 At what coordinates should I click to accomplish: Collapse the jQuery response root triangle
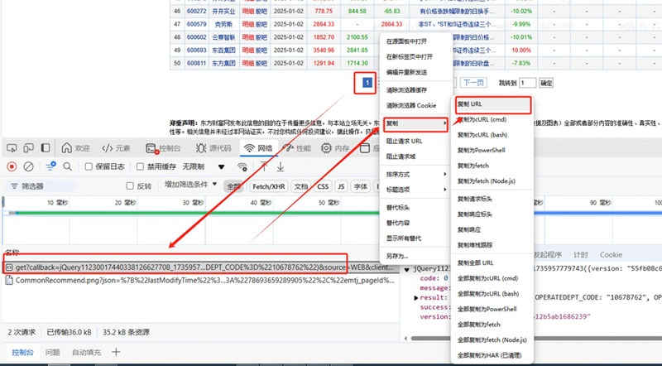coord(407,269)
